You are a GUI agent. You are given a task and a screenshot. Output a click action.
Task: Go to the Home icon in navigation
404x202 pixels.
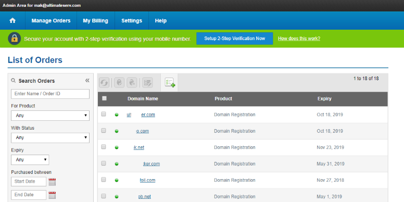pos(12,21)
